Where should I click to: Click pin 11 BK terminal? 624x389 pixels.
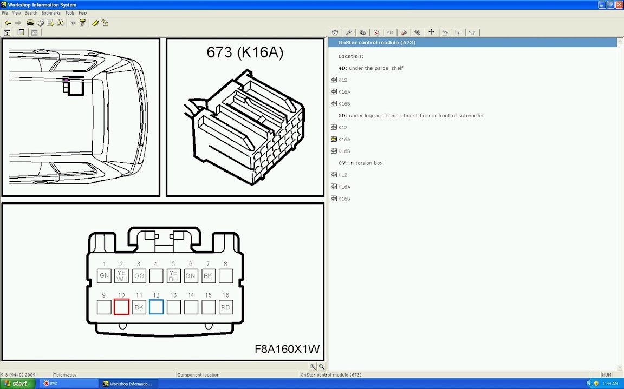[139, 307]
